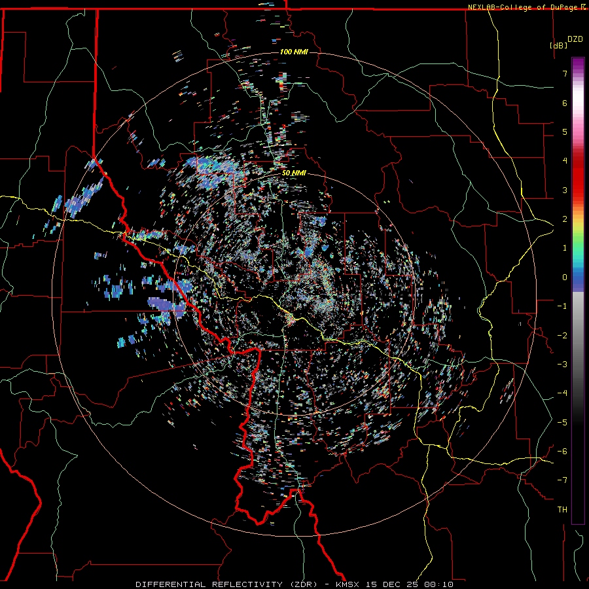The height and width of the screenshot is (589, 589).
Task: Click the "4" value on the scale
Action: [565, 161]
